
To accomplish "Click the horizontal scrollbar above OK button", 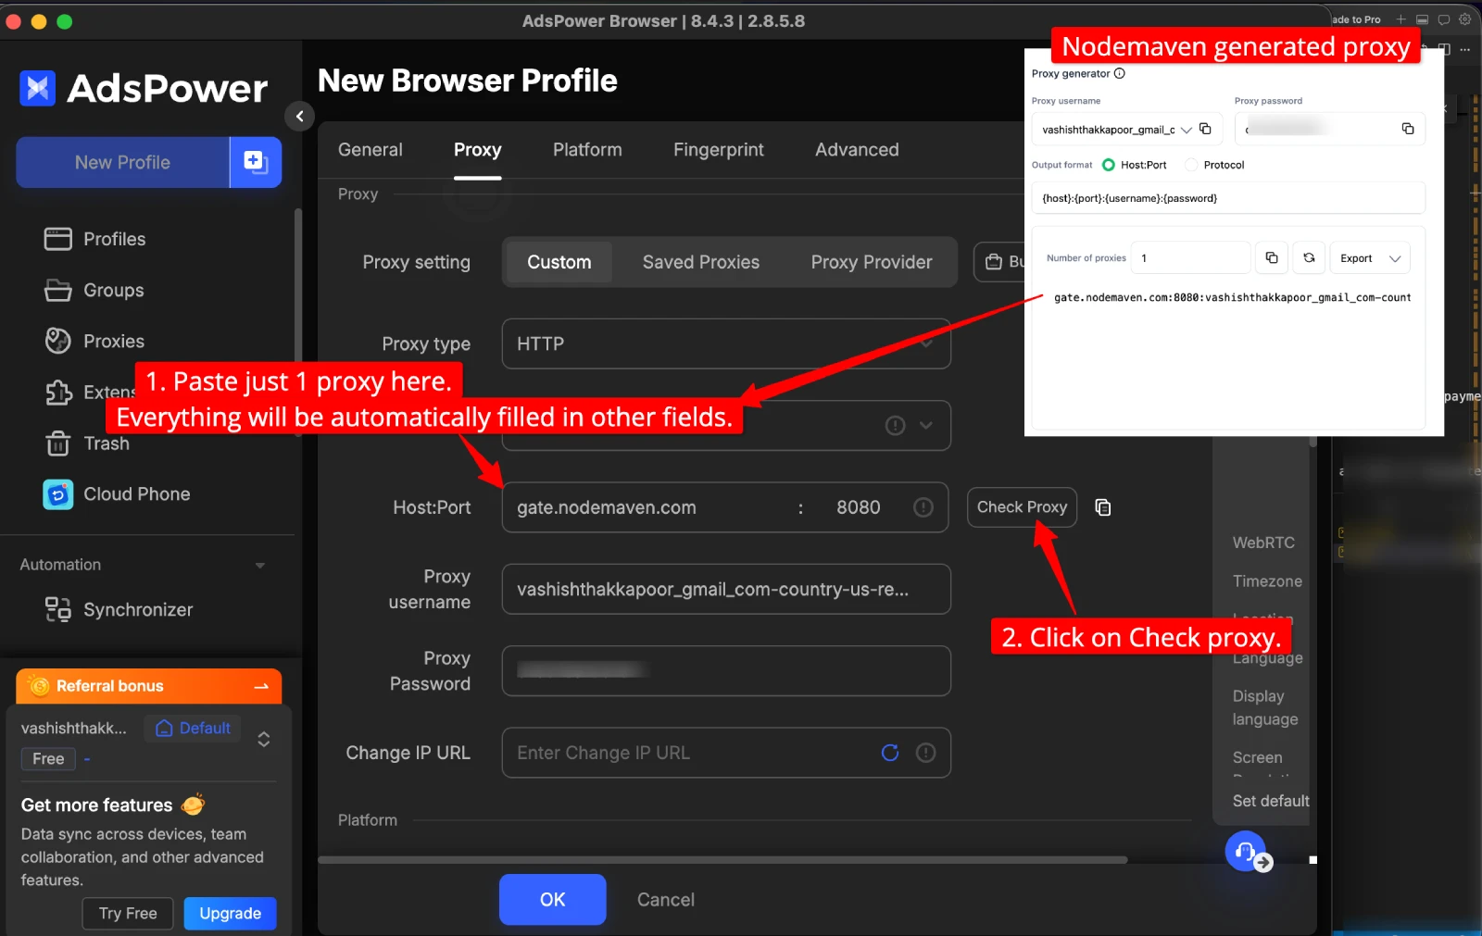I will tap(722, 860).
